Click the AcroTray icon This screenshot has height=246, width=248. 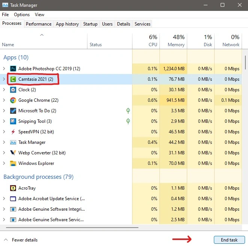pyautogui.click(x=13, y=188)
